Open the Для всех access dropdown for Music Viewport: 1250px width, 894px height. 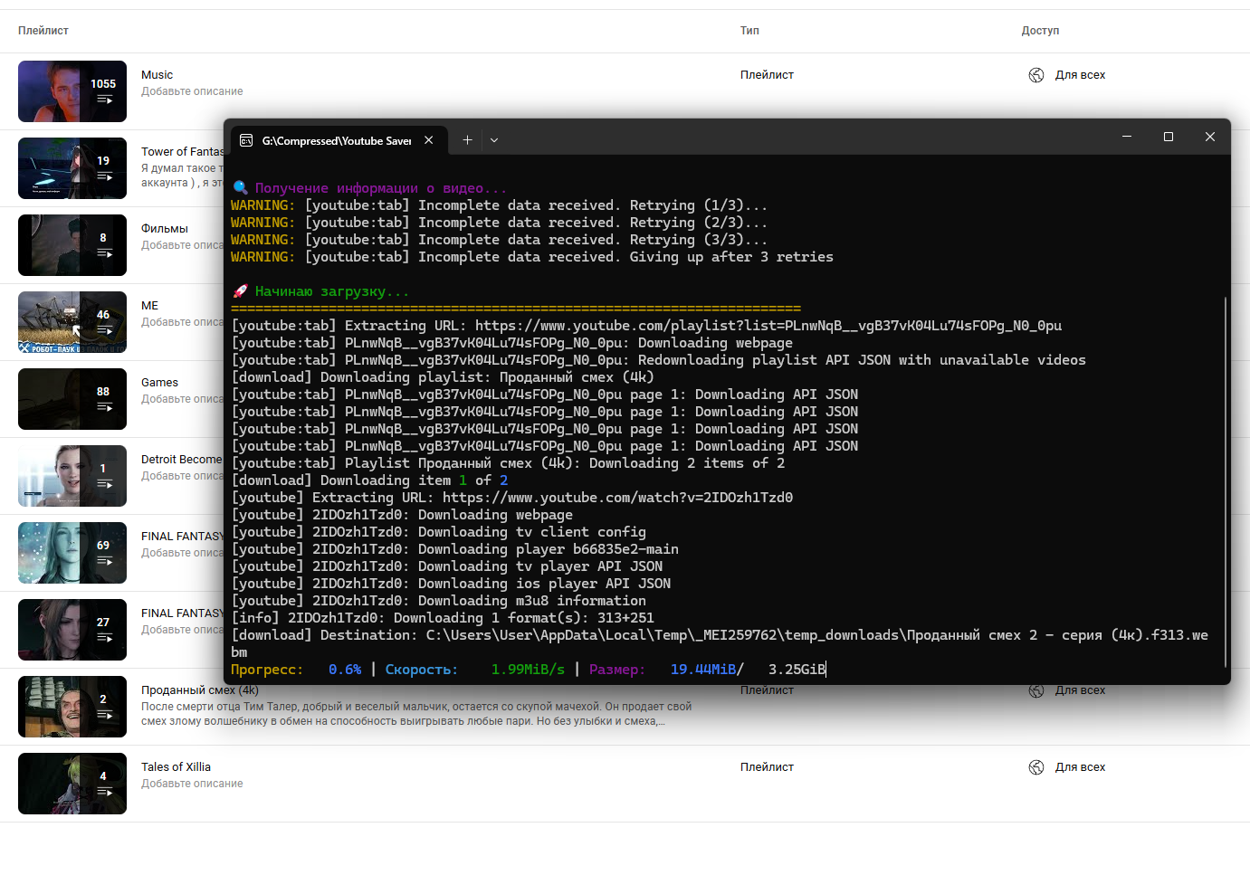coord(1080,75)
